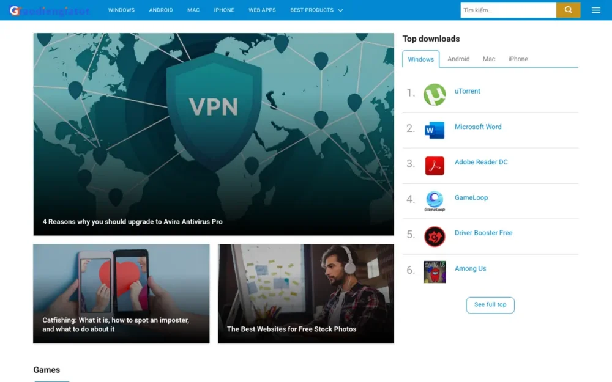Click the Microsoft Word app icon
The image size is (612, 382).
(435, 130)
